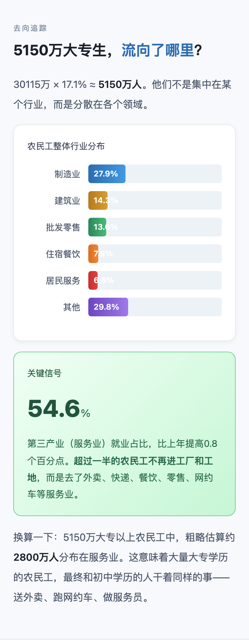The width and height of the screenshot is (249, 640).
Task: Click the 批发零售 row label
Action: 63,227
